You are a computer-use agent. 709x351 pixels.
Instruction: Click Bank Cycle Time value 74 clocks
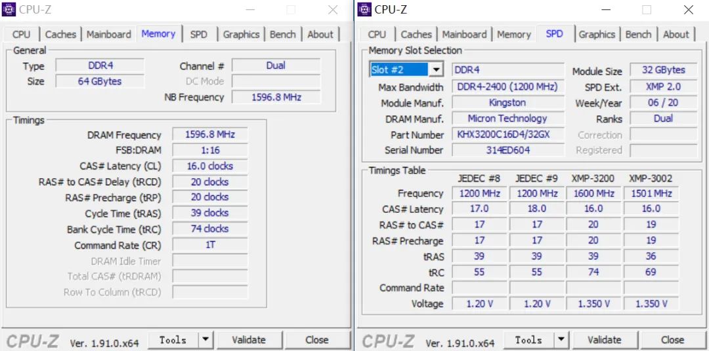click(x=210, y=229)
